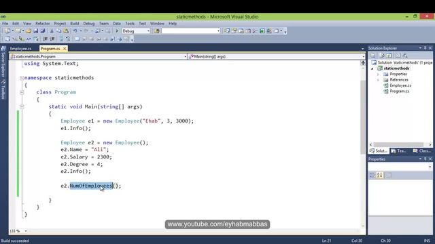Screen dimensions: 435x244
Task: Click Solution Explorer's Properties toolbar icon
Action: coord(373,56)
